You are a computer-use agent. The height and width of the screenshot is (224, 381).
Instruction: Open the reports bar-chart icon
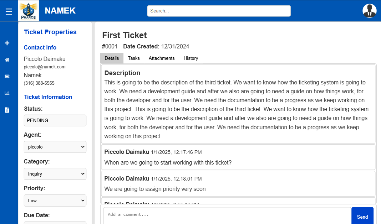pos(7,93)
